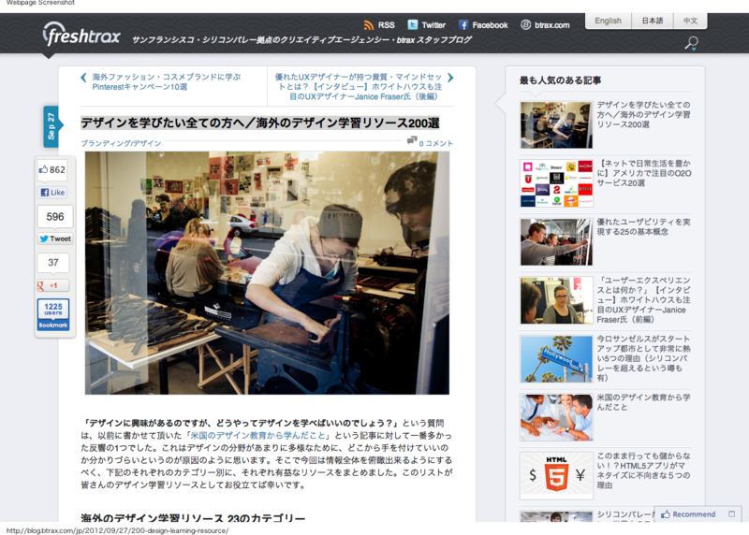Open sidebar HTML5 logo thumbnail
The width and height of the screenshot is (749, 535).
click(x=556, y=476)
